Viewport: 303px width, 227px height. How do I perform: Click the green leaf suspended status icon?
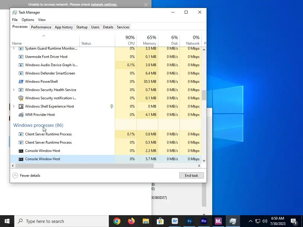(112, 106)
